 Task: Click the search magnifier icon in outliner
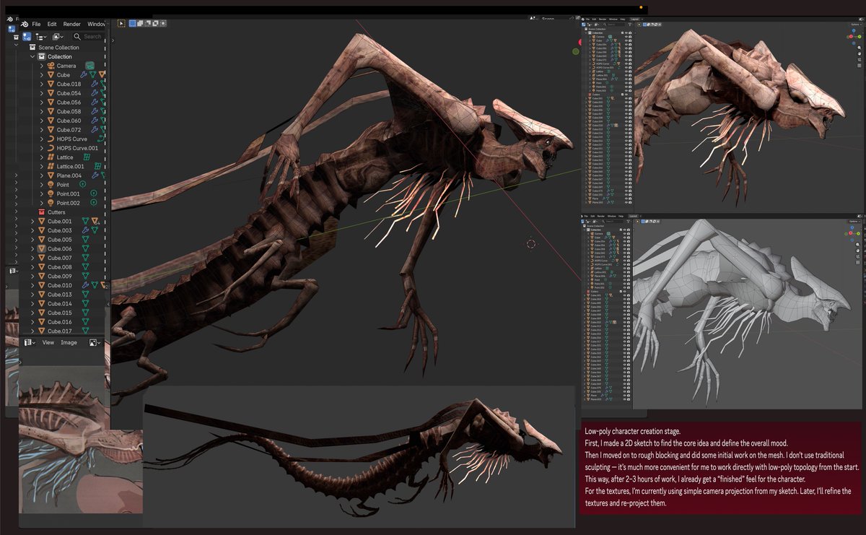pyautogui.click(x=77, y=37)
